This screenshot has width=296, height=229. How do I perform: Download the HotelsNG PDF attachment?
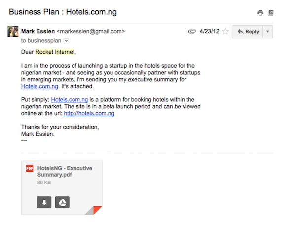point(44,202)
